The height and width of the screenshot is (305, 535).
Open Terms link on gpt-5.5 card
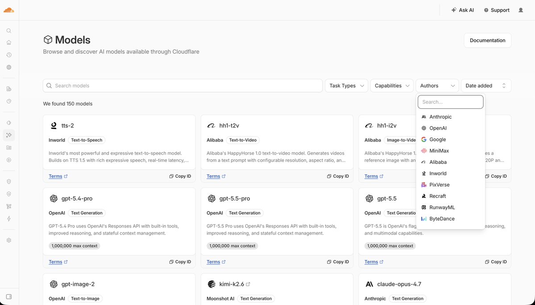tap(373, 262)
